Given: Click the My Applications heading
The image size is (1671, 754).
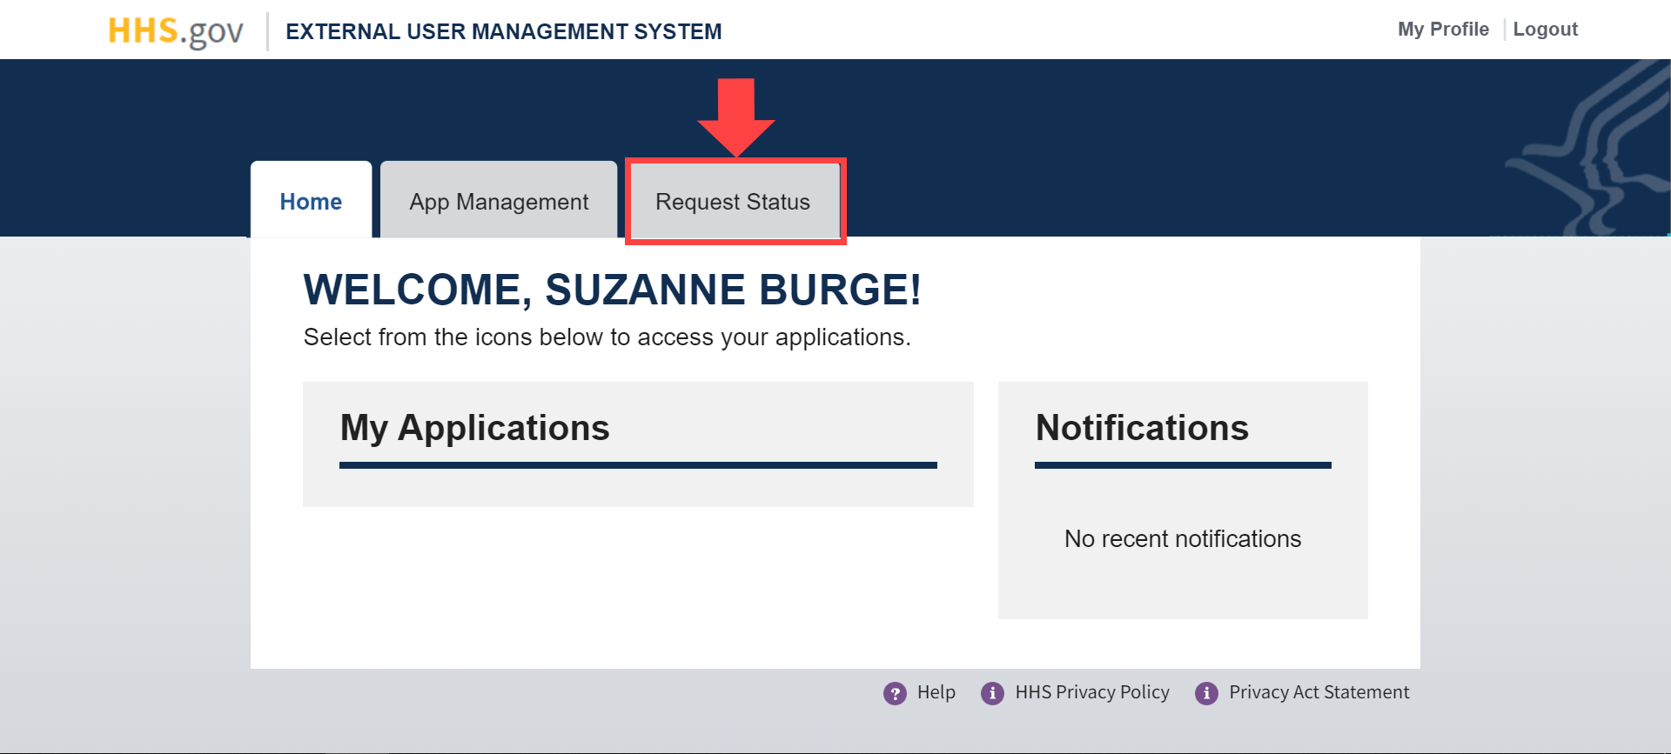Looking at the screenshot, I should point(475,428).
